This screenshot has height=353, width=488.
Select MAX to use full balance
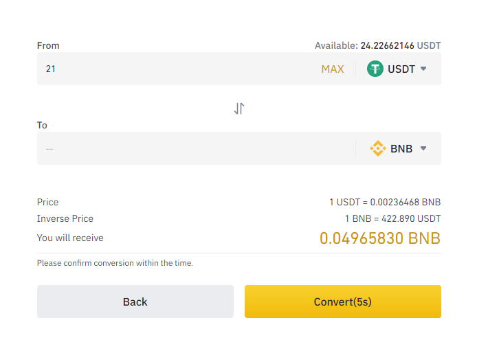click(x=333, y=69)
